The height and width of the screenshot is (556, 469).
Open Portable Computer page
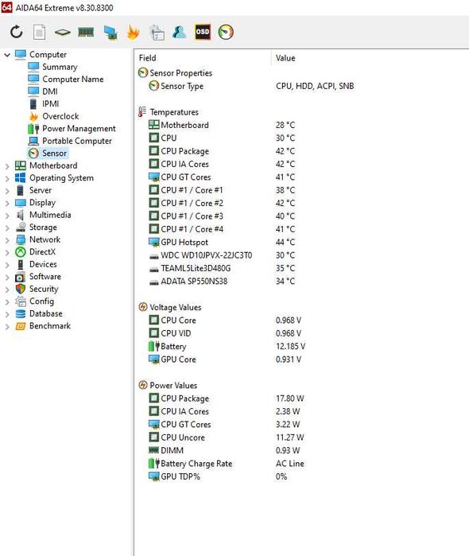pos(77,141)
